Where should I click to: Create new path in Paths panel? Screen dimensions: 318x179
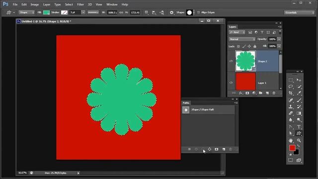[x=224, y=149]
